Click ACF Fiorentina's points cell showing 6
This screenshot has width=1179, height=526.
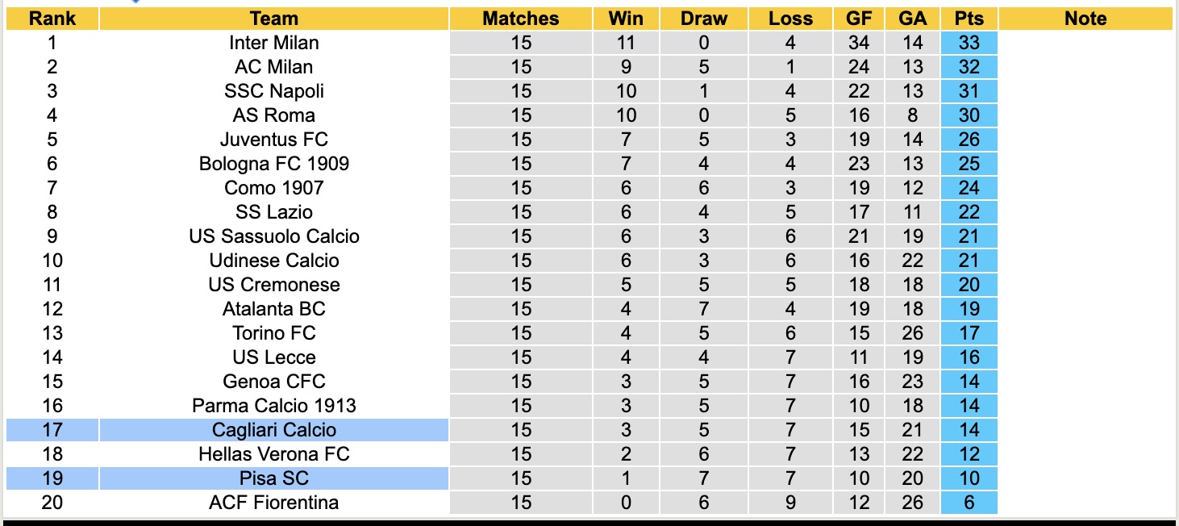point(969,503)
